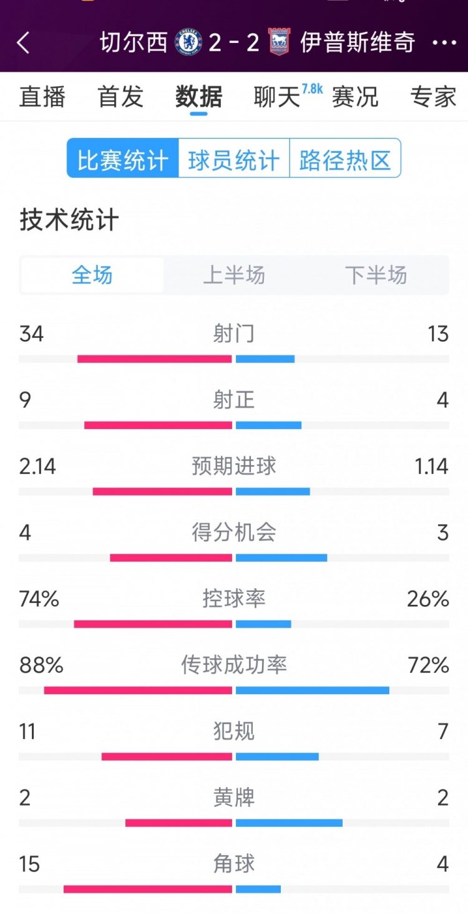Open the 聊天 chat tab
This screenshot has height=913, width=468.
click(278, 97)
